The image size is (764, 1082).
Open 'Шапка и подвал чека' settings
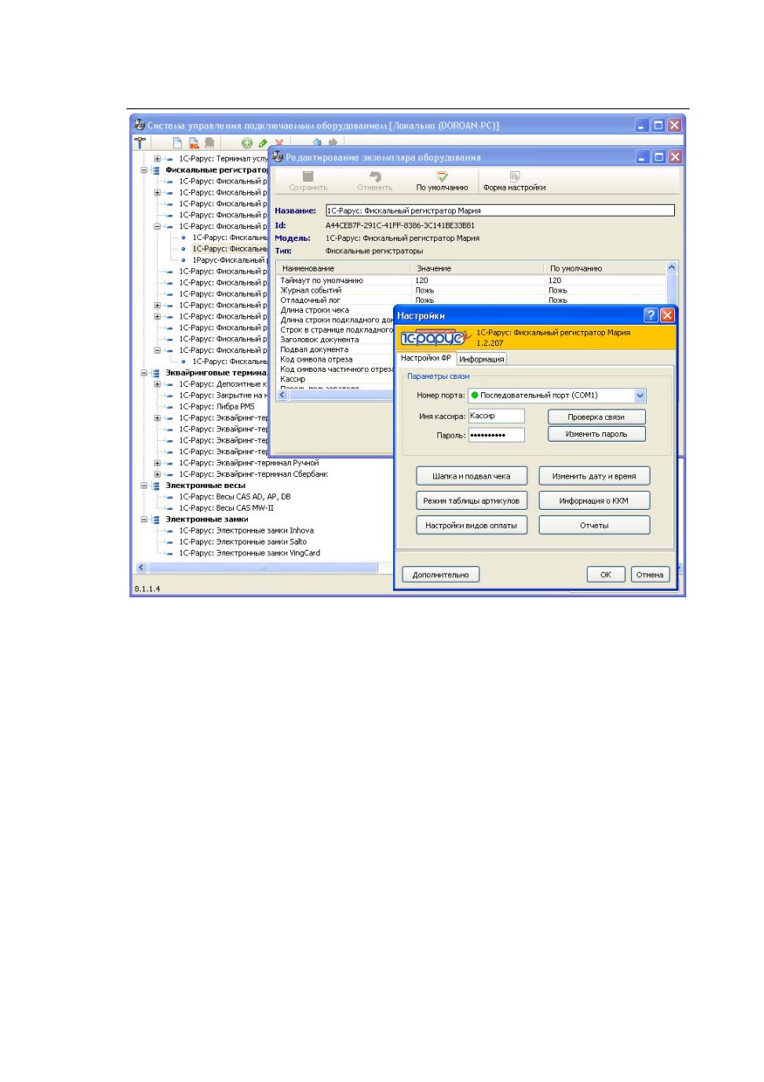pos(471,476)
